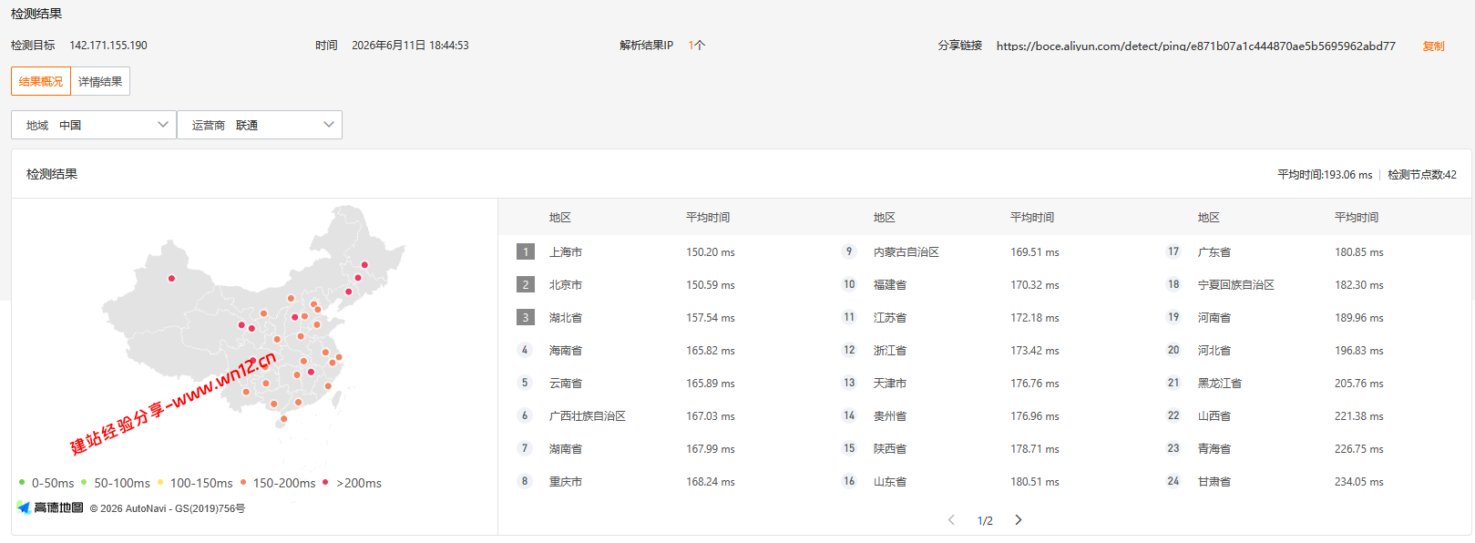The height and width of the screenshot is (543, 1475).
Task: Select the 河北省 region cell
Action: tap(1214, 351)
